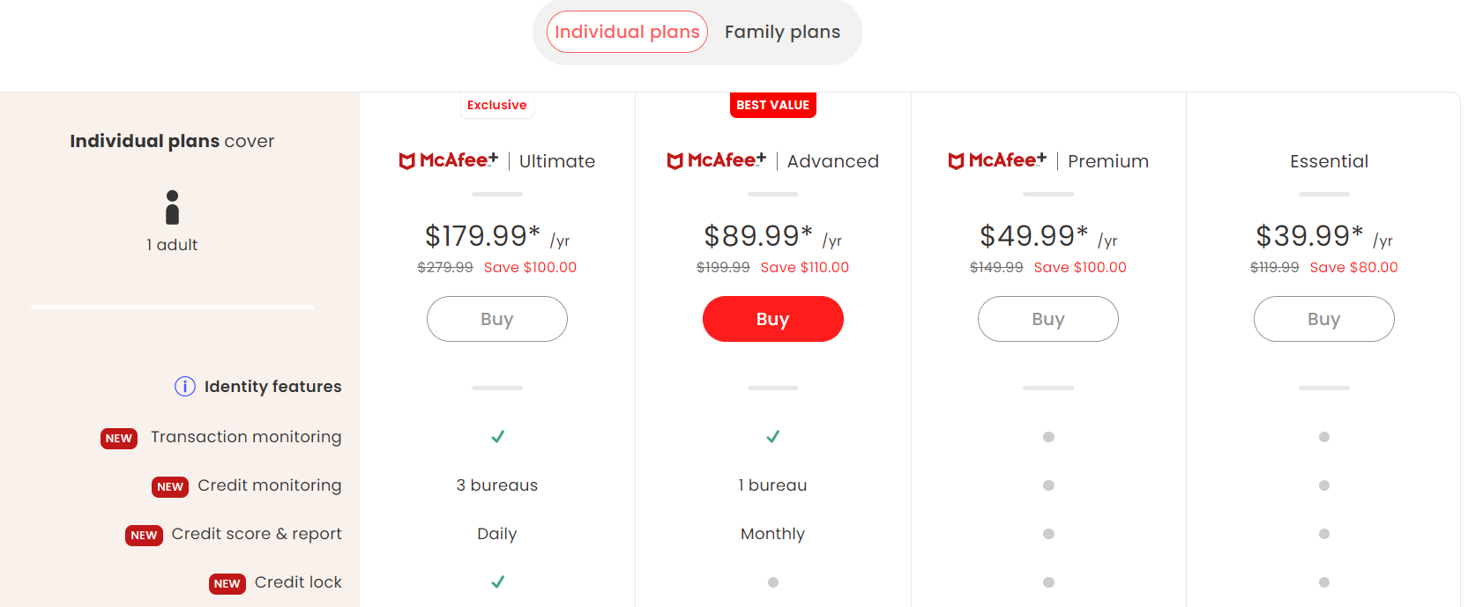1468x607 pixels.
Task: Click the Identity features info icon
Action: 185,387
